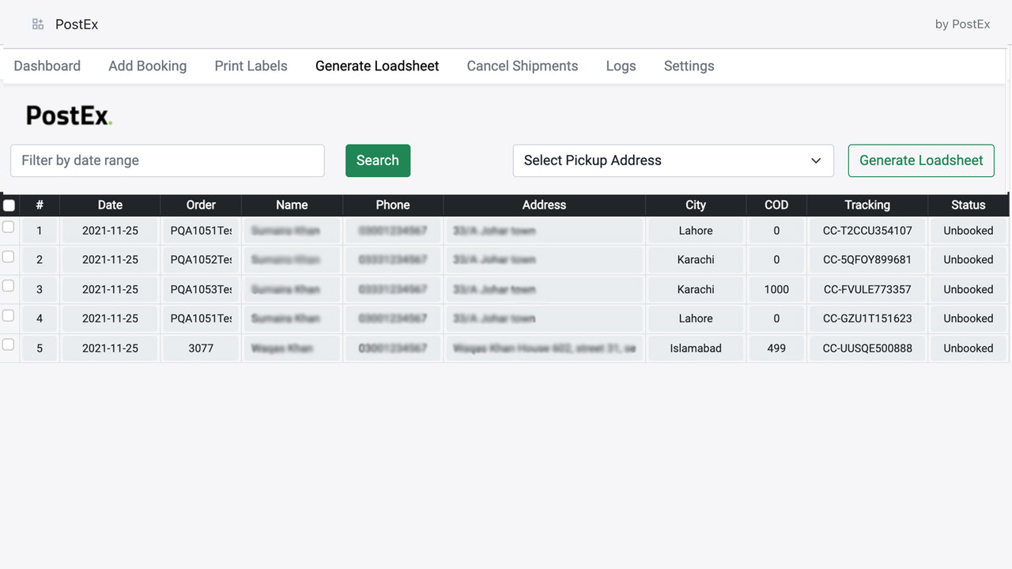Screen dimensions: 1012x569
Task: Click the Date column header
Action: coord(109,205)
